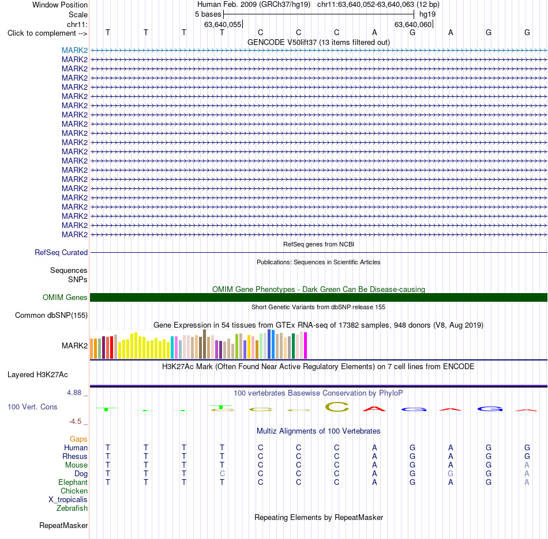Open the GTEx Gene Expression in 54 tissues title
The image size is (548, 539).
(x=318, y=325)
